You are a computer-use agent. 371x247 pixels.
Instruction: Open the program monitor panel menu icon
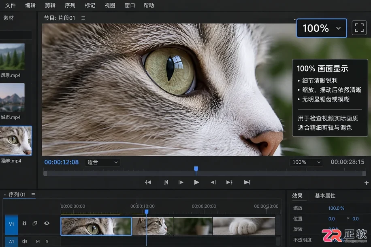(83, 18)
